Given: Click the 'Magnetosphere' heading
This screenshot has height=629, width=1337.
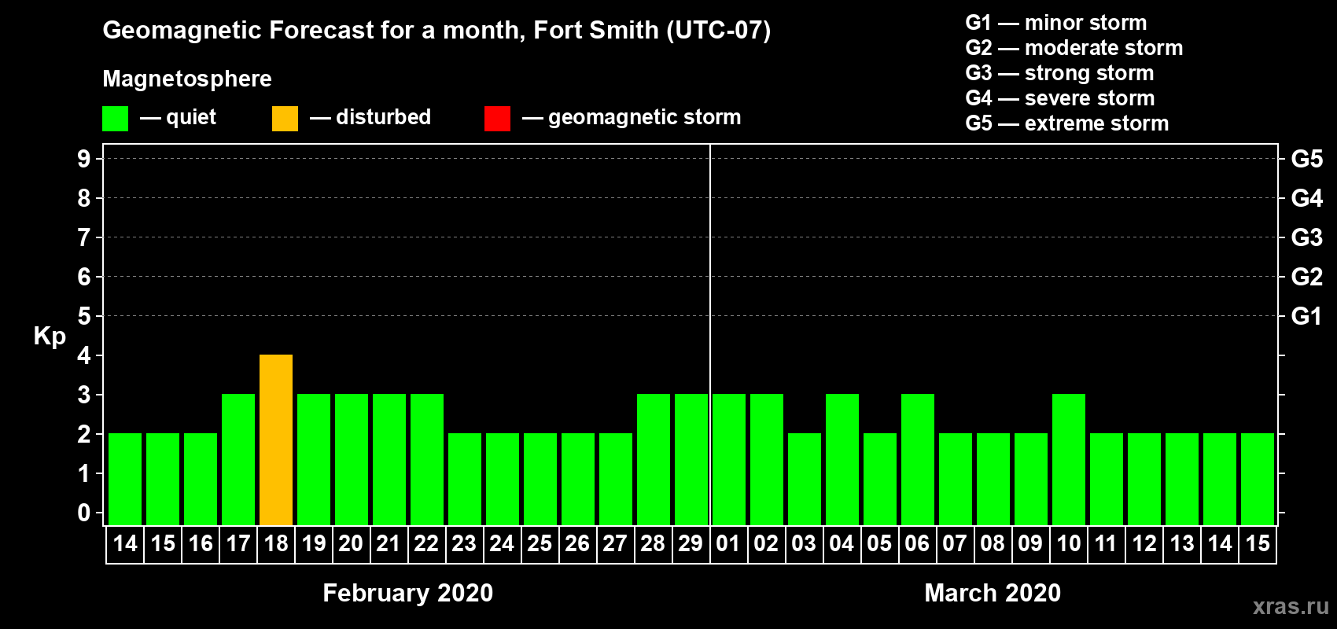Looking at the screenshot, I should (187, 79).
